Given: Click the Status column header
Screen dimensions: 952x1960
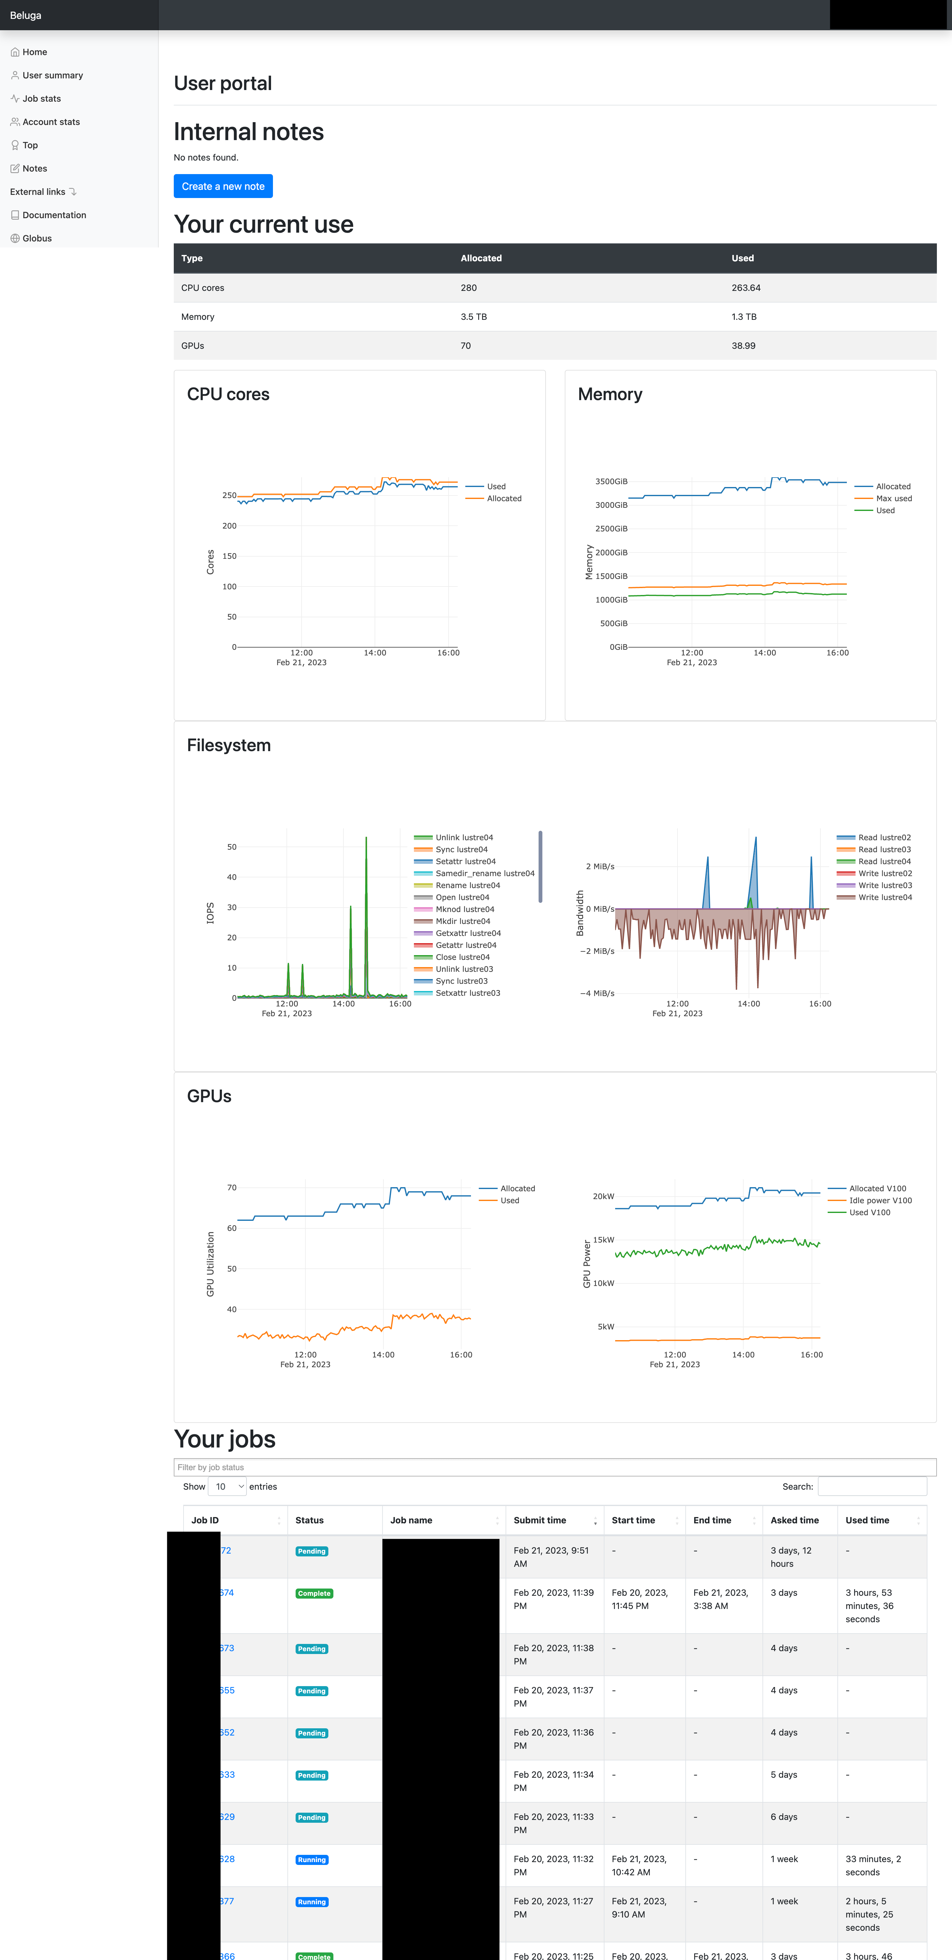Looking at the screenshot, I should coord(335,1520).
